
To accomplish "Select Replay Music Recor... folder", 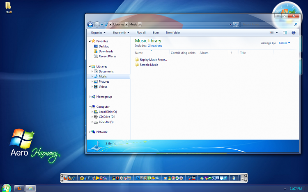I will click(x=151, y=60).
